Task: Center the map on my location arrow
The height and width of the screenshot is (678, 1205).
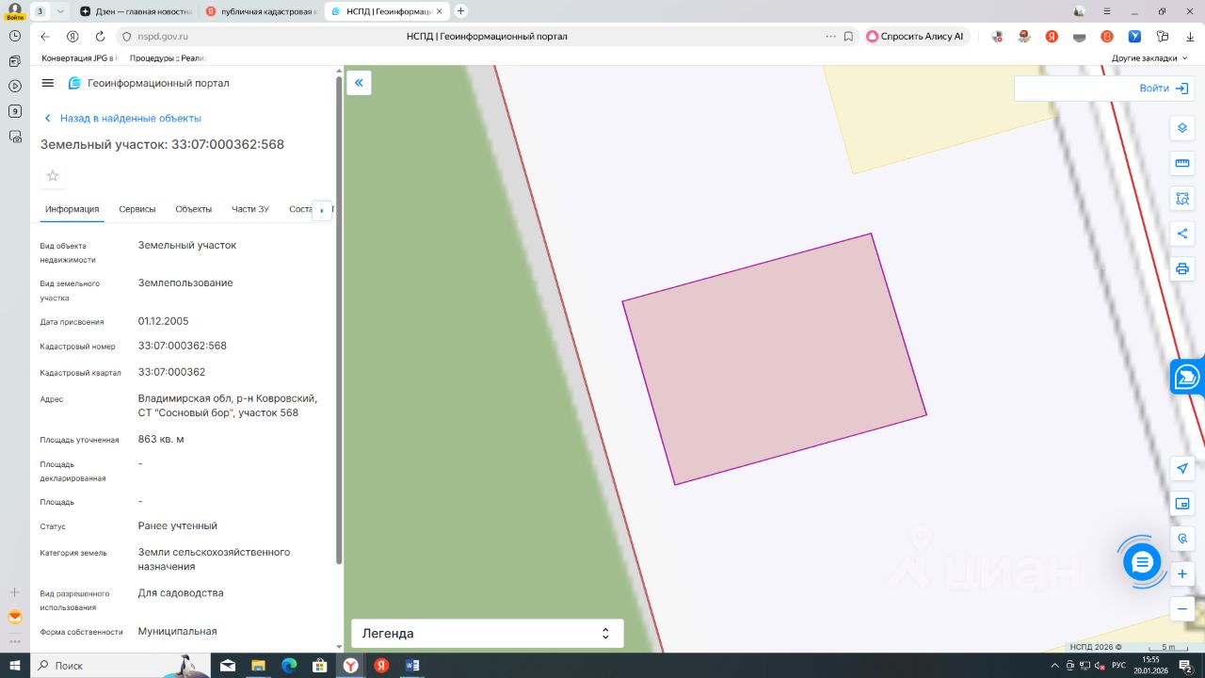Action: 1182,469
